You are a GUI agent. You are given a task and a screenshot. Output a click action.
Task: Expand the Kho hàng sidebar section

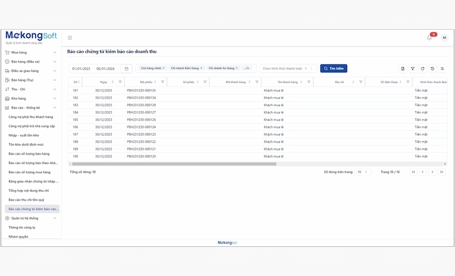tap(30, 98)
